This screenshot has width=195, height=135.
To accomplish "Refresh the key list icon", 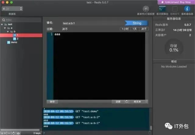I will 13,133.
